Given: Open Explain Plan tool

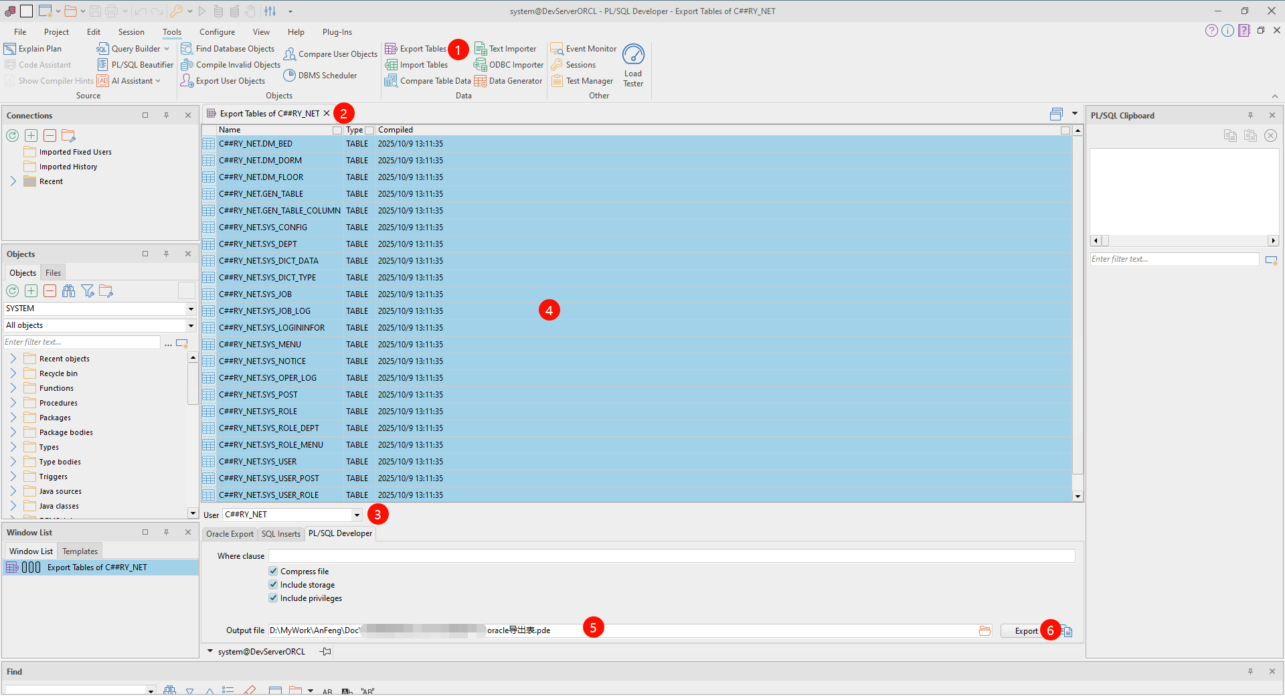Looking at the screenshot, I should click(x=33, y=49).
